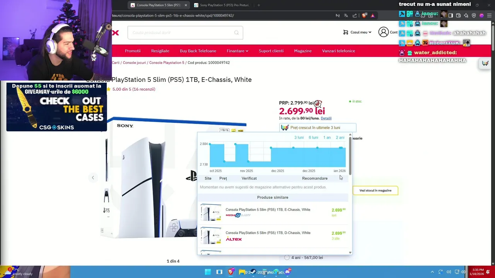This screenshot has width=495, height=278.
Task: Open the Promotii menu item
Action: 133,51
